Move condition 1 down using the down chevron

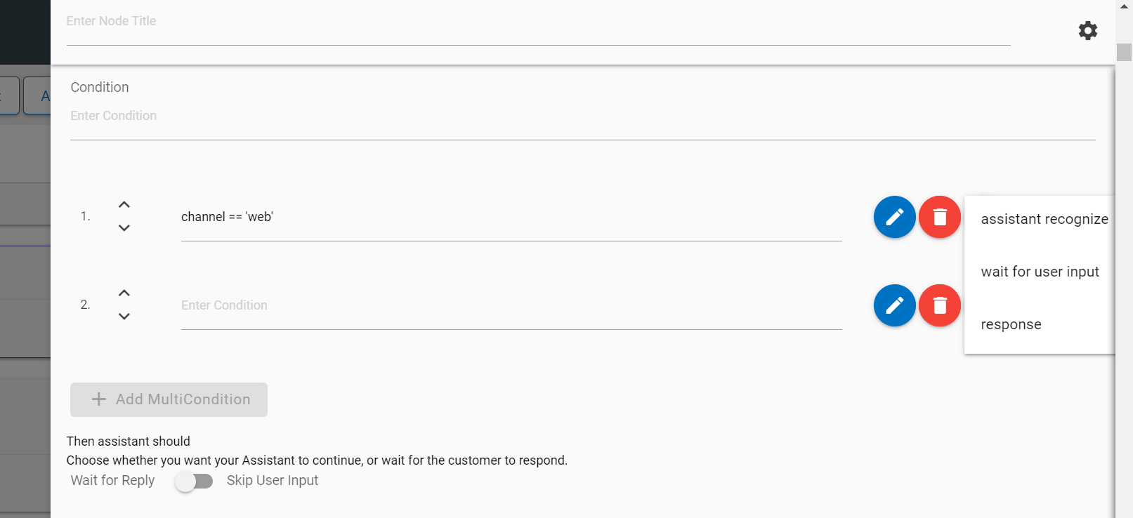coord(124,227)
